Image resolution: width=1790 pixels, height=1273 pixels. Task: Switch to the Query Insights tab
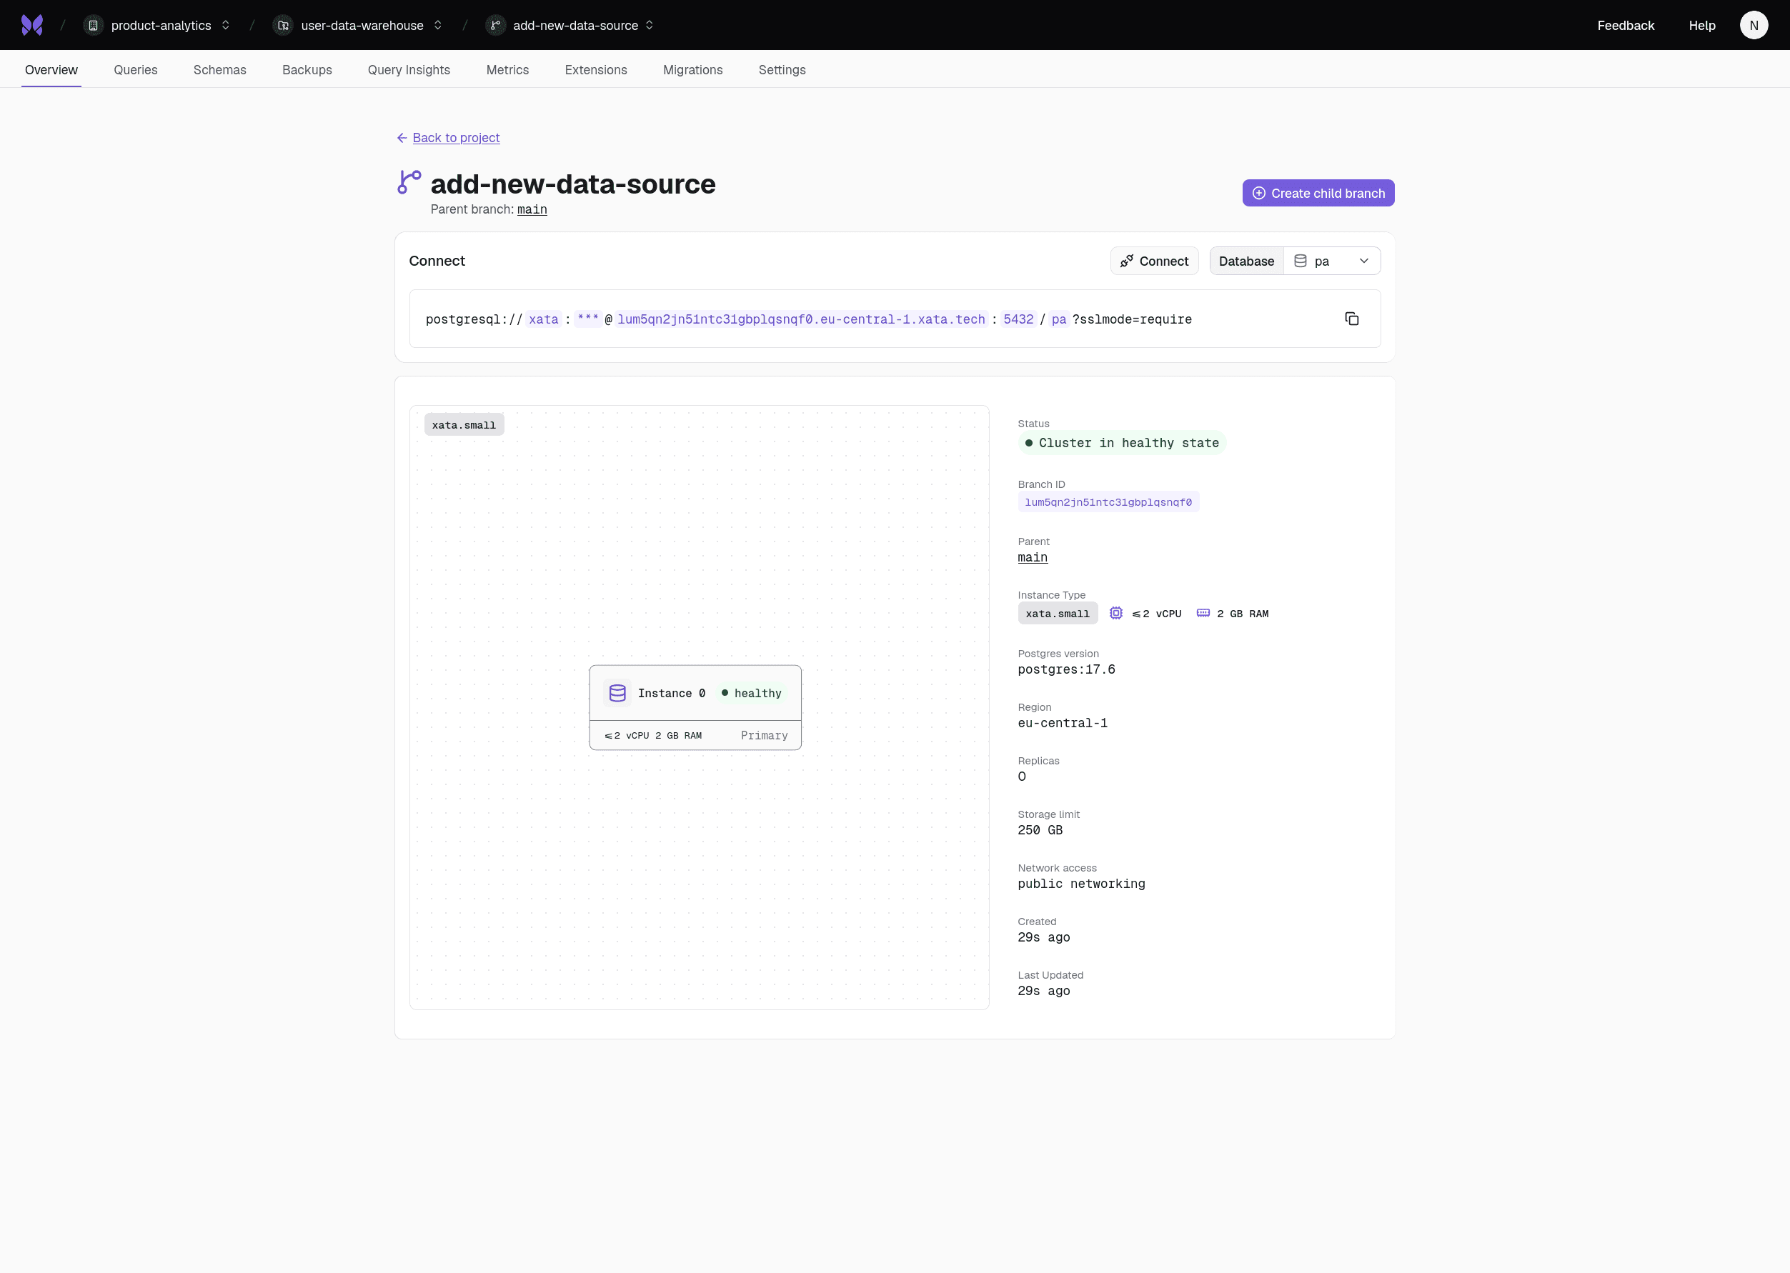click(x=409, y=70)
